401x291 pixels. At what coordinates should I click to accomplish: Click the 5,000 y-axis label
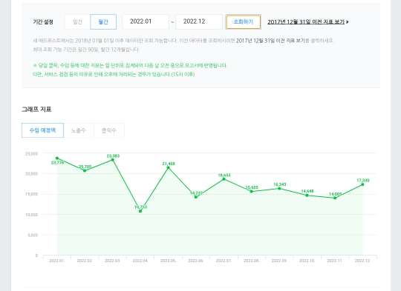33,235
